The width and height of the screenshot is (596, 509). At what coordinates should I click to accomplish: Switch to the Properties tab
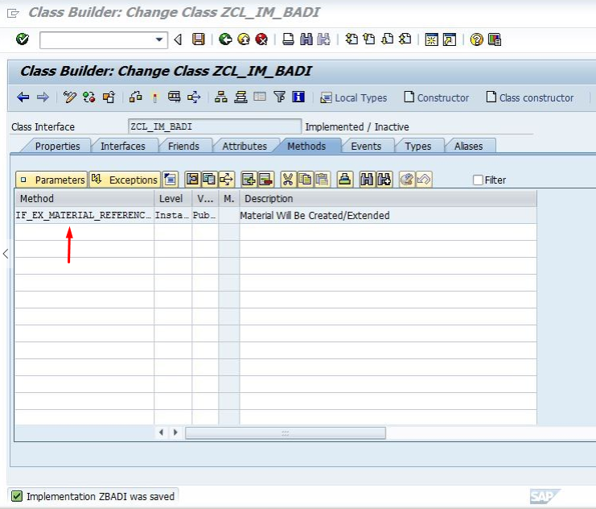(57, 147)
